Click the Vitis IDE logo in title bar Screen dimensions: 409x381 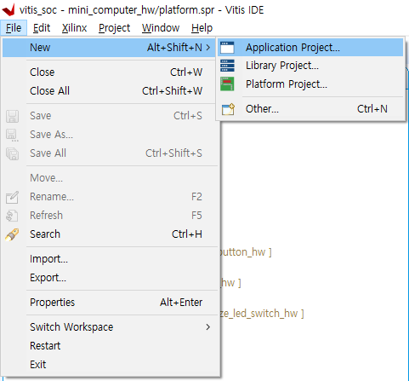[x=9, y=9]
